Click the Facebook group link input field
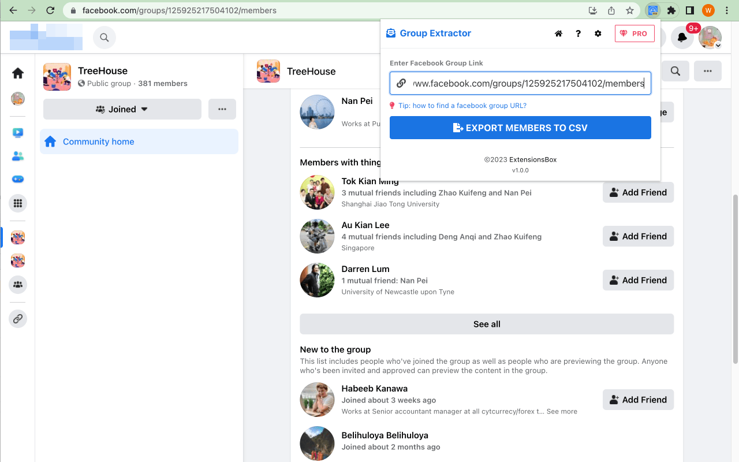The width and height of the screenshot is (739, 462). point(528,83)
